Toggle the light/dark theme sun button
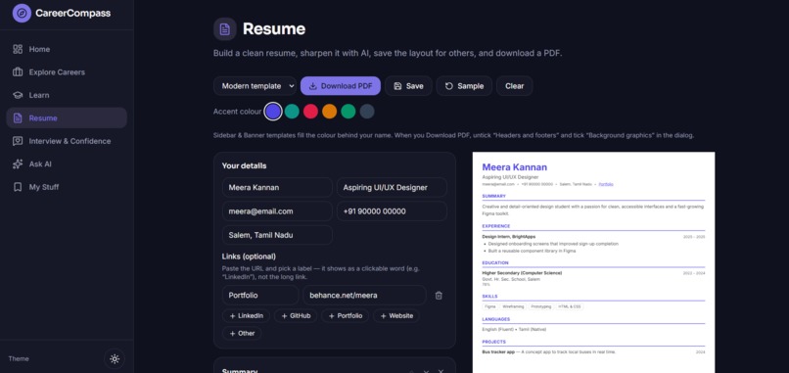 (x=115, y=359)
